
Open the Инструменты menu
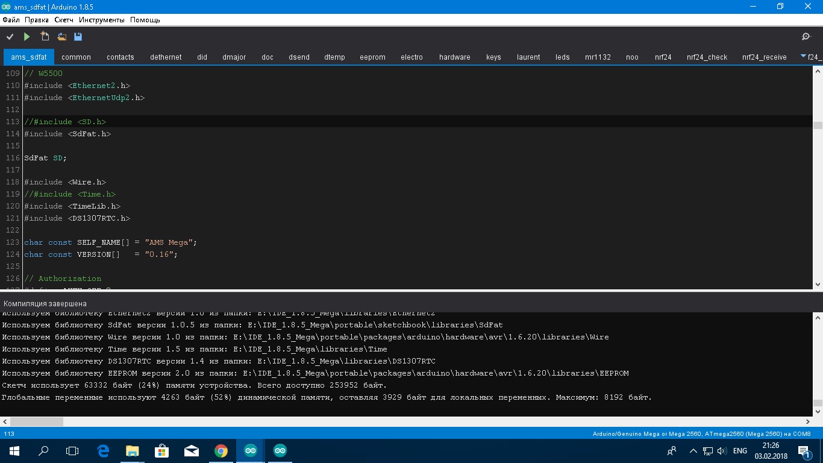click(x=101, y=20)
